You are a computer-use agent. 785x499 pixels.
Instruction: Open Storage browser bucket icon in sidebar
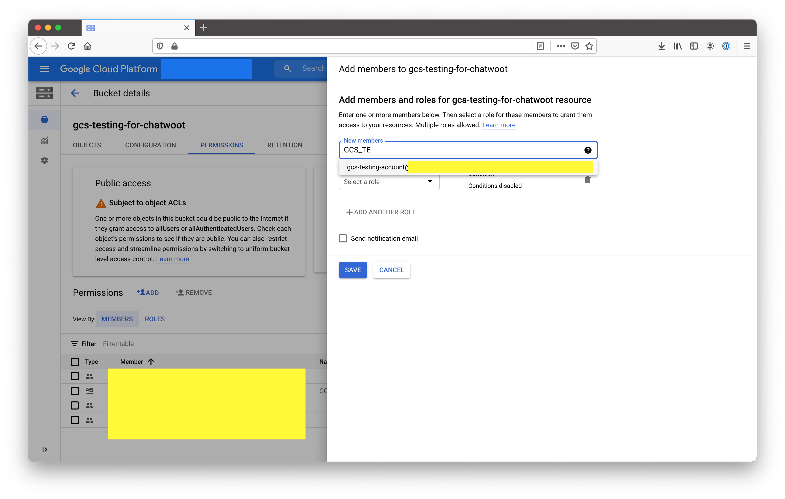pos(44,120)
